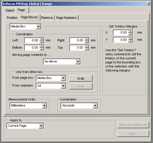Click Save as Action List button
The height and width of the screenshot is (143, 153).
133,125
